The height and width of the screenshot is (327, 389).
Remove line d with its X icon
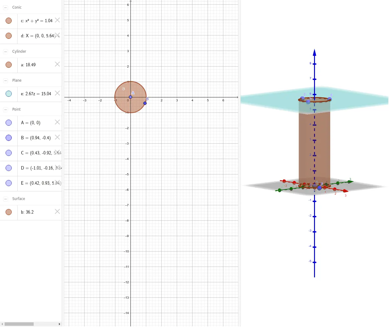pyautogui.click(x=57, y=35)
